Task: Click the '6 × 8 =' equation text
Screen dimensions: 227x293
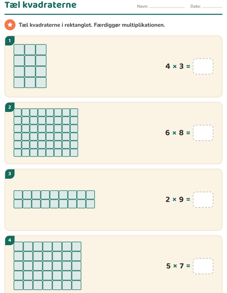Action: pyautogui.click(x=178, y=133)
